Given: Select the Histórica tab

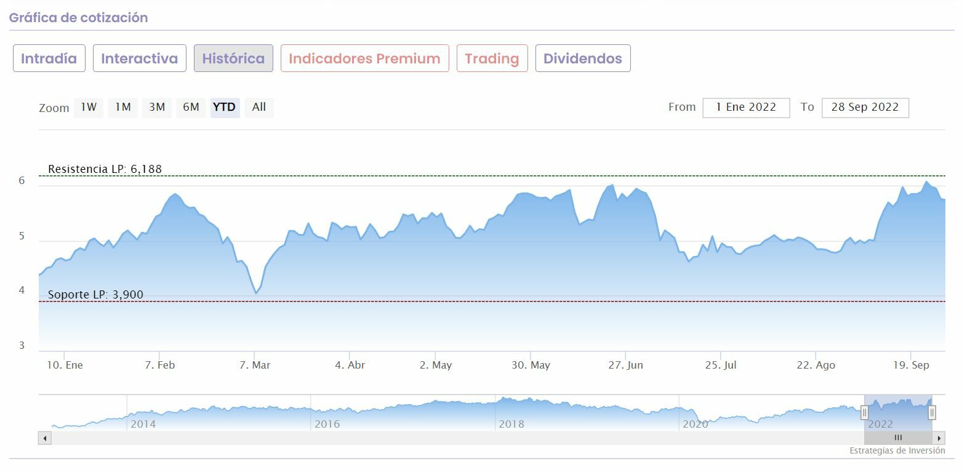Looking at the screenshot, I should coord(233,58).
